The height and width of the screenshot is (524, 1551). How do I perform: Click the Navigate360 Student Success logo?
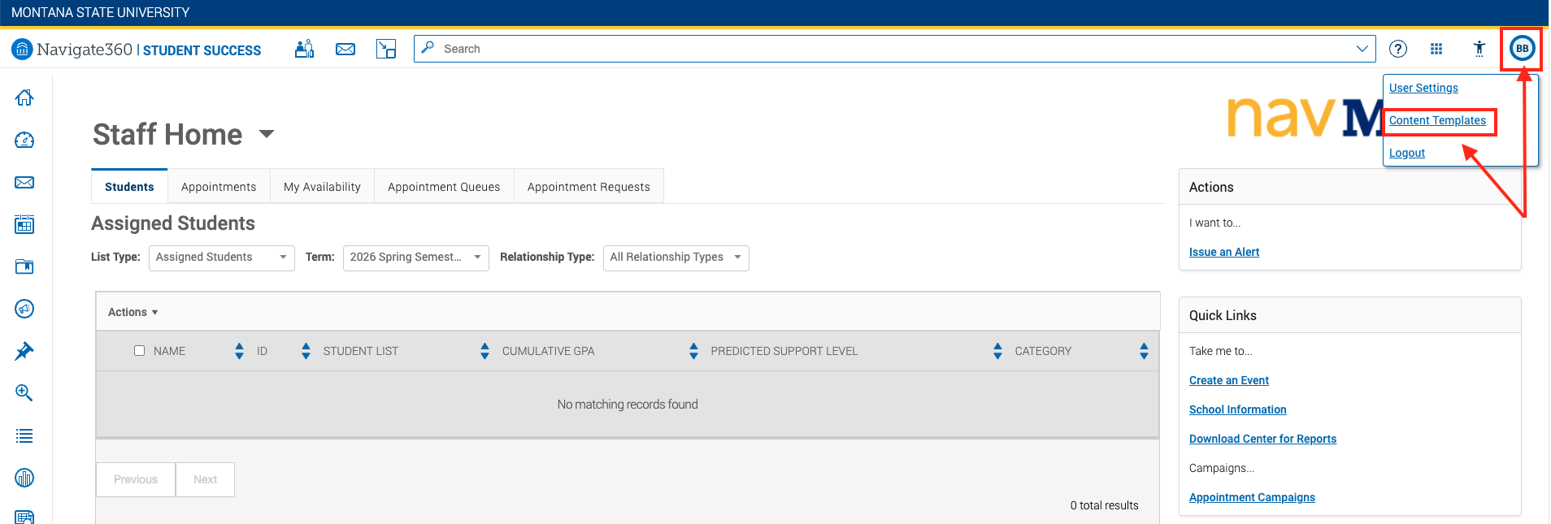137,50
